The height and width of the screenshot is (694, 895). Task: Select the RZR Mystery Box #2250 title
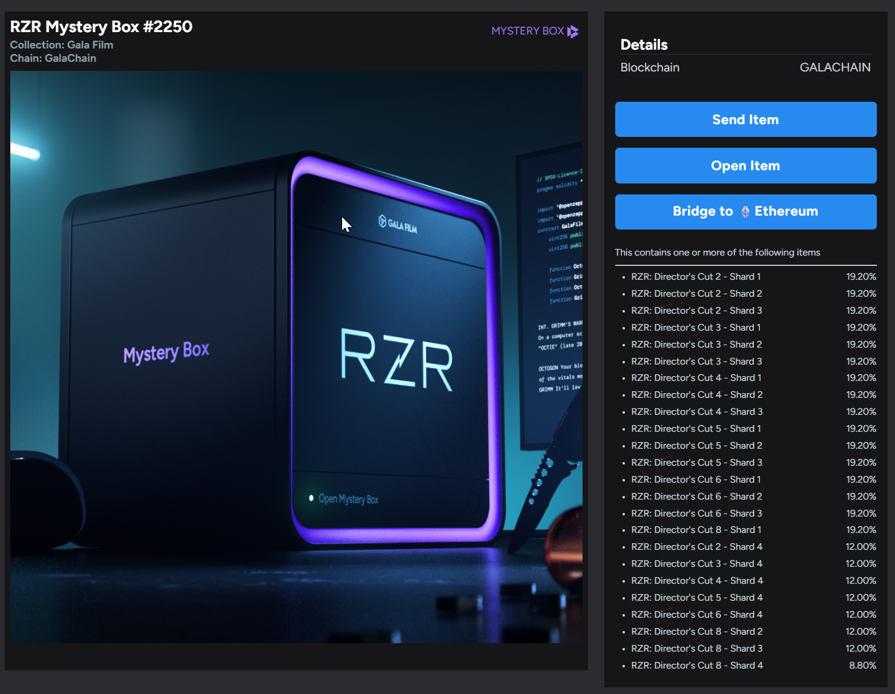click(x=101, y=27)
